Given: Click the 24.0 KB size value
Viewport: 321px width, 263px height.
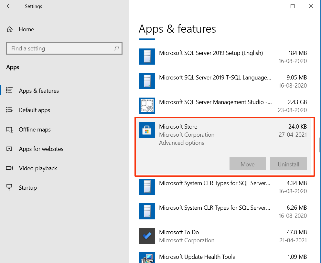Looking at the screenshot, I should (x=297, y=126).
